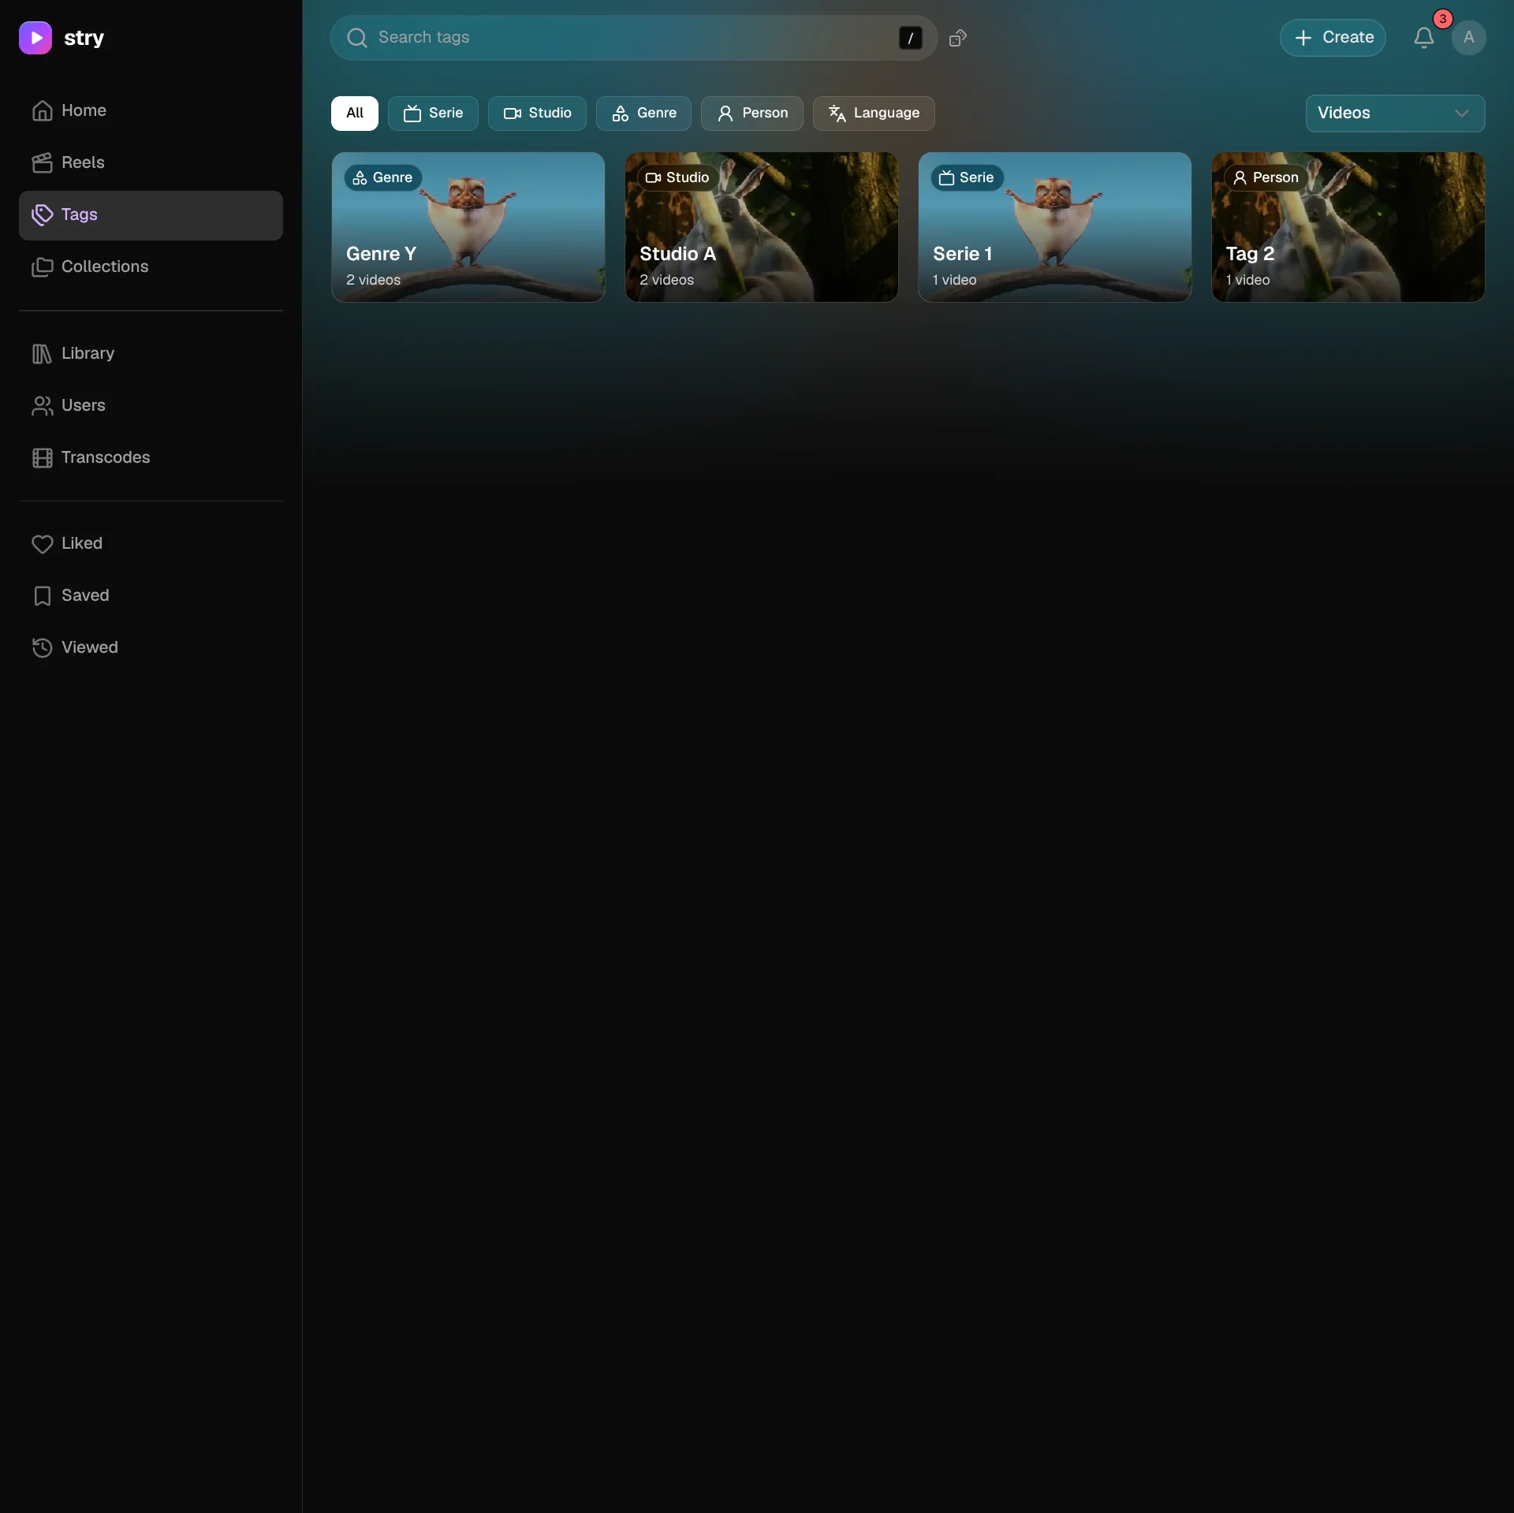This screenshot has height=1513, width=1514.
Task: Open the Home page from the sidebar
Action: 151,110
